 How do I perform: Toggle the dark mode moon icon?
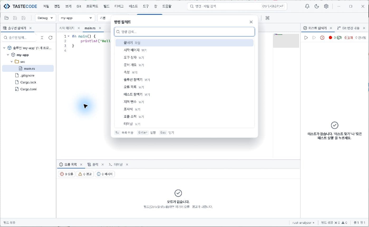pos(317,6)
